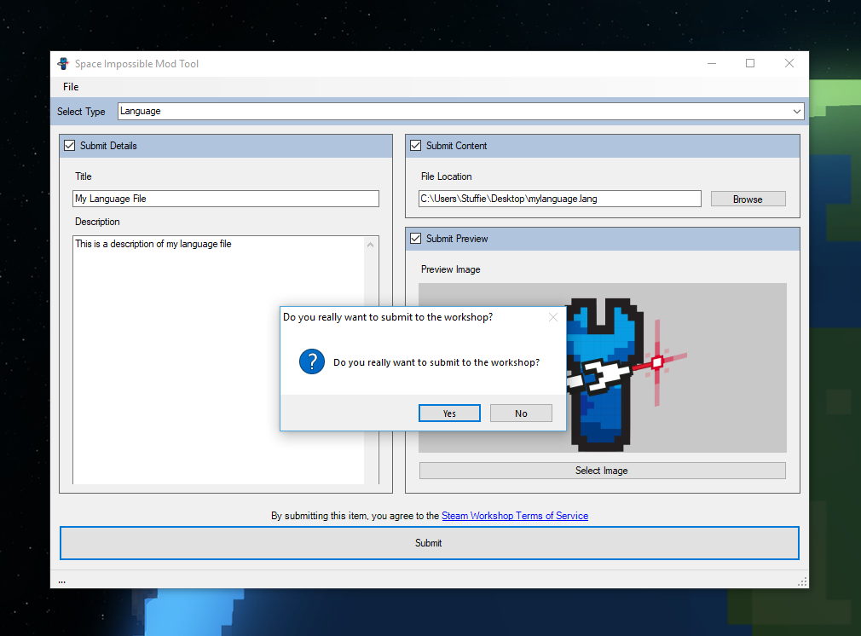Open the File menu
The height and width of the screenshot is (636, 861).
(71, 87)
